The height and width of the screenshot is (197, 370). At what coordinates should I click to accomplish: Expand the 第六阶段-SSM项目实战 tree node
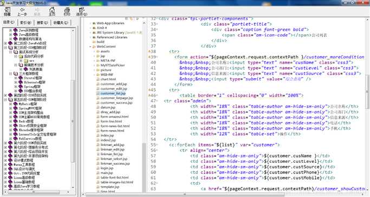(x=5, y=143)
